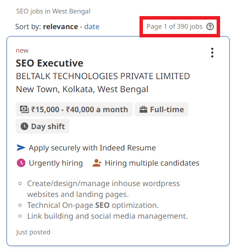Viewport: 238px width, 250px height.
Task: Click the pink Urgently hiring clock icon
Action: (x=21, y=163)
